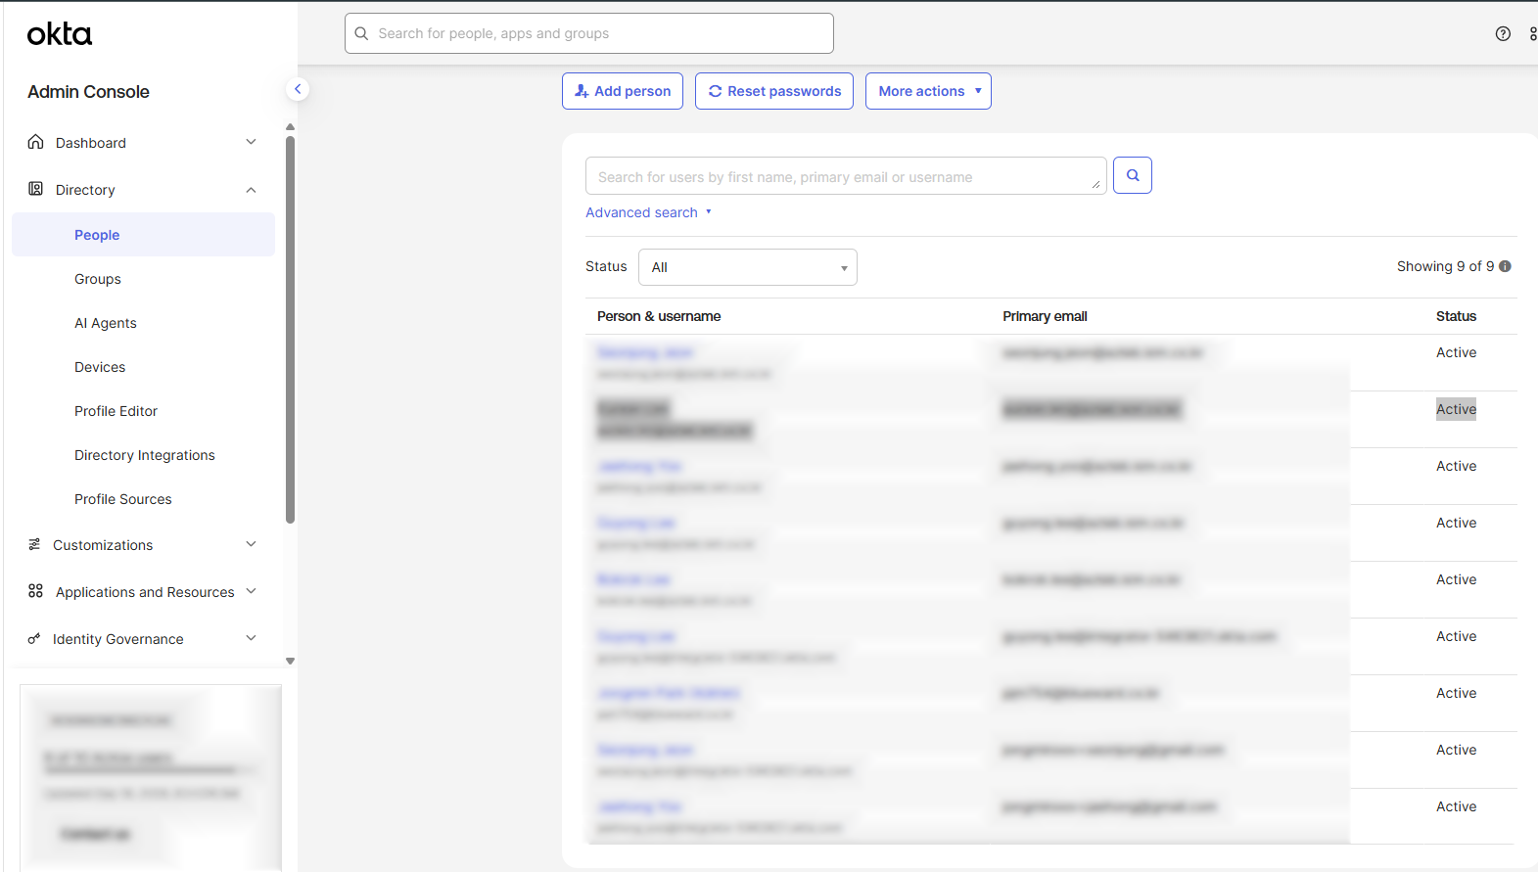Click the Dashboard home icon
The width and height of the screenshot is (1538, 872).
tap(35, 142)
